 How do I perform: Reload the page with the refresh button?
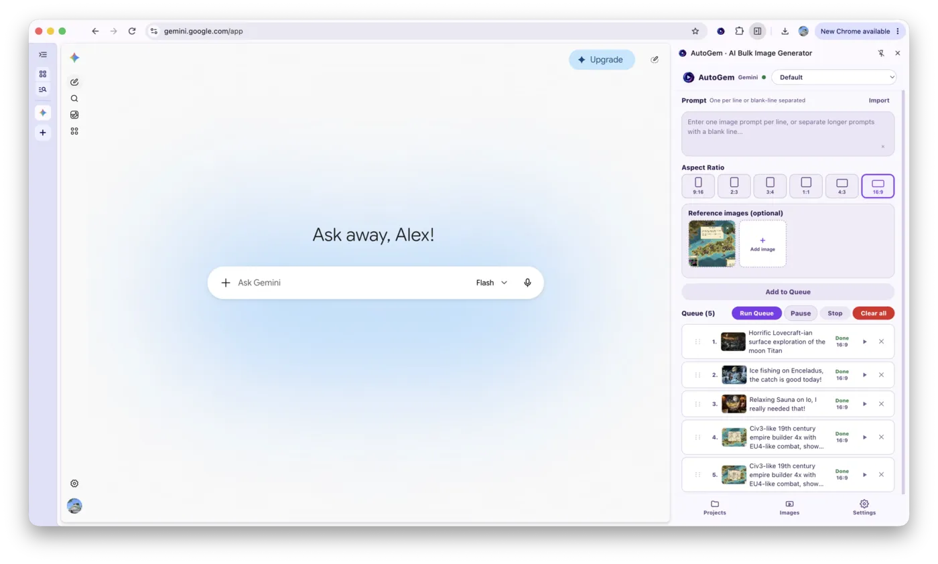coord(132,31)
